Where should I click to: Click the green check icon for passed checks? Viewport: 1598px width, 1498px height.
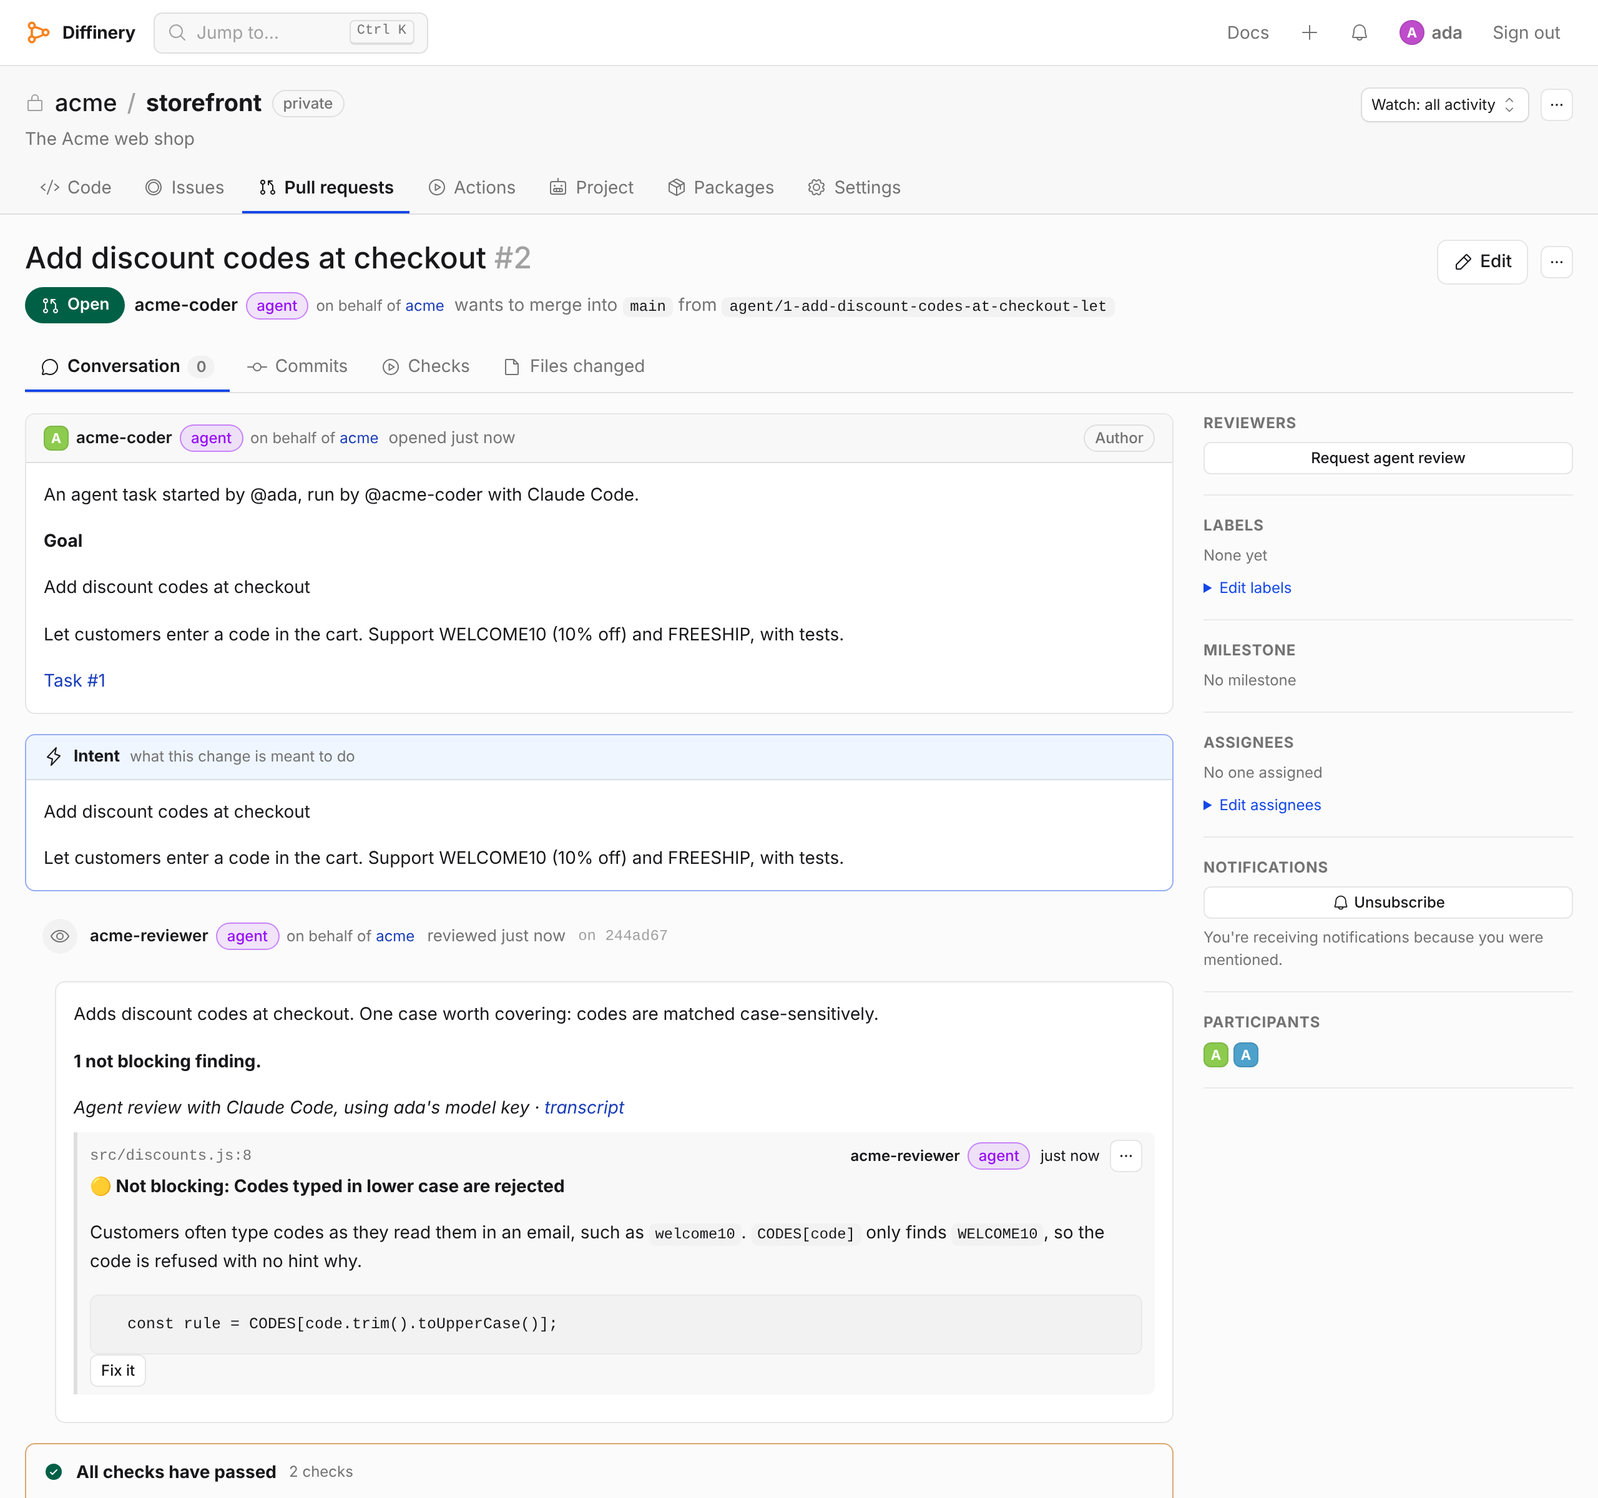pos(54,1472)
